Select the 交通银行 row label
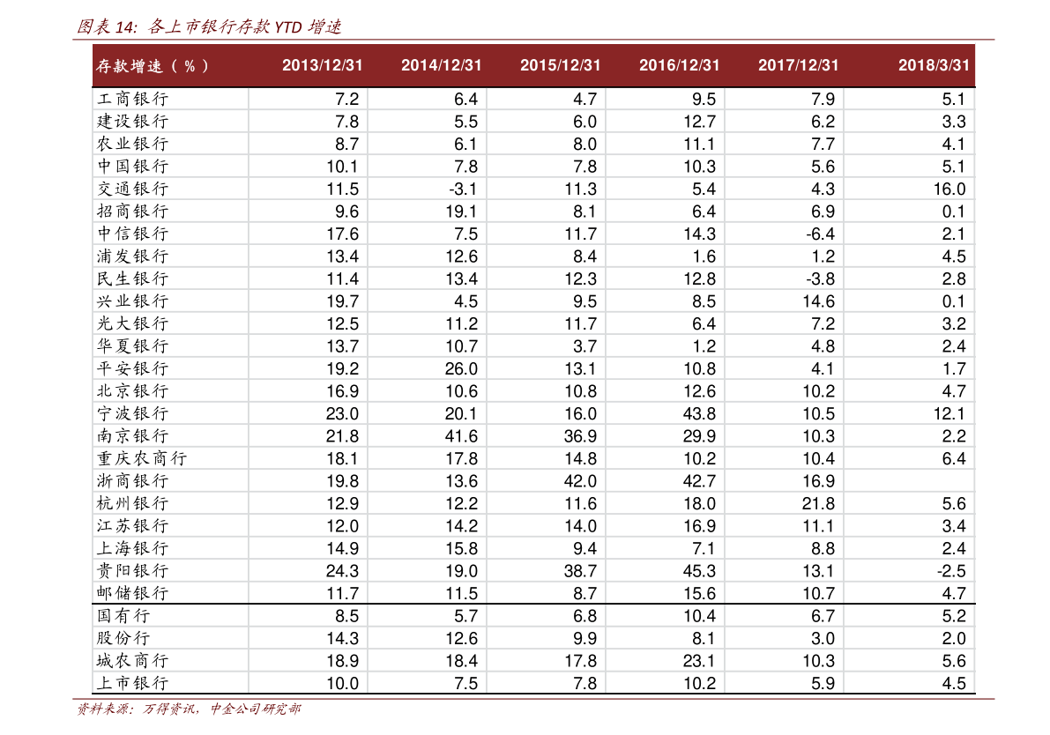The width and height of the screenshot is (1050, 735). click(x=132, y=189)
